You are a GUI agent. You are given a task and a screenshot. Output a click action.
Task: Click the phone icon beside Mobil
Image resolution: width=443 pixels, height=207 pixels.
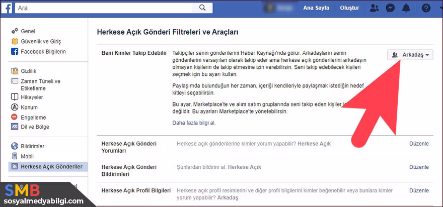(15, 156)
